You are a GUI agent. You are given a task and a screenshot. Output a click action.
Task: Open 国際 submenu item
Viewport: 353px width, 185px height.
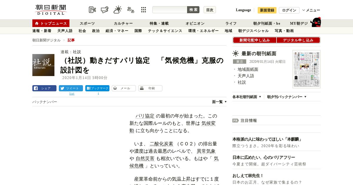pyautogui.click(x=138, y=31)
